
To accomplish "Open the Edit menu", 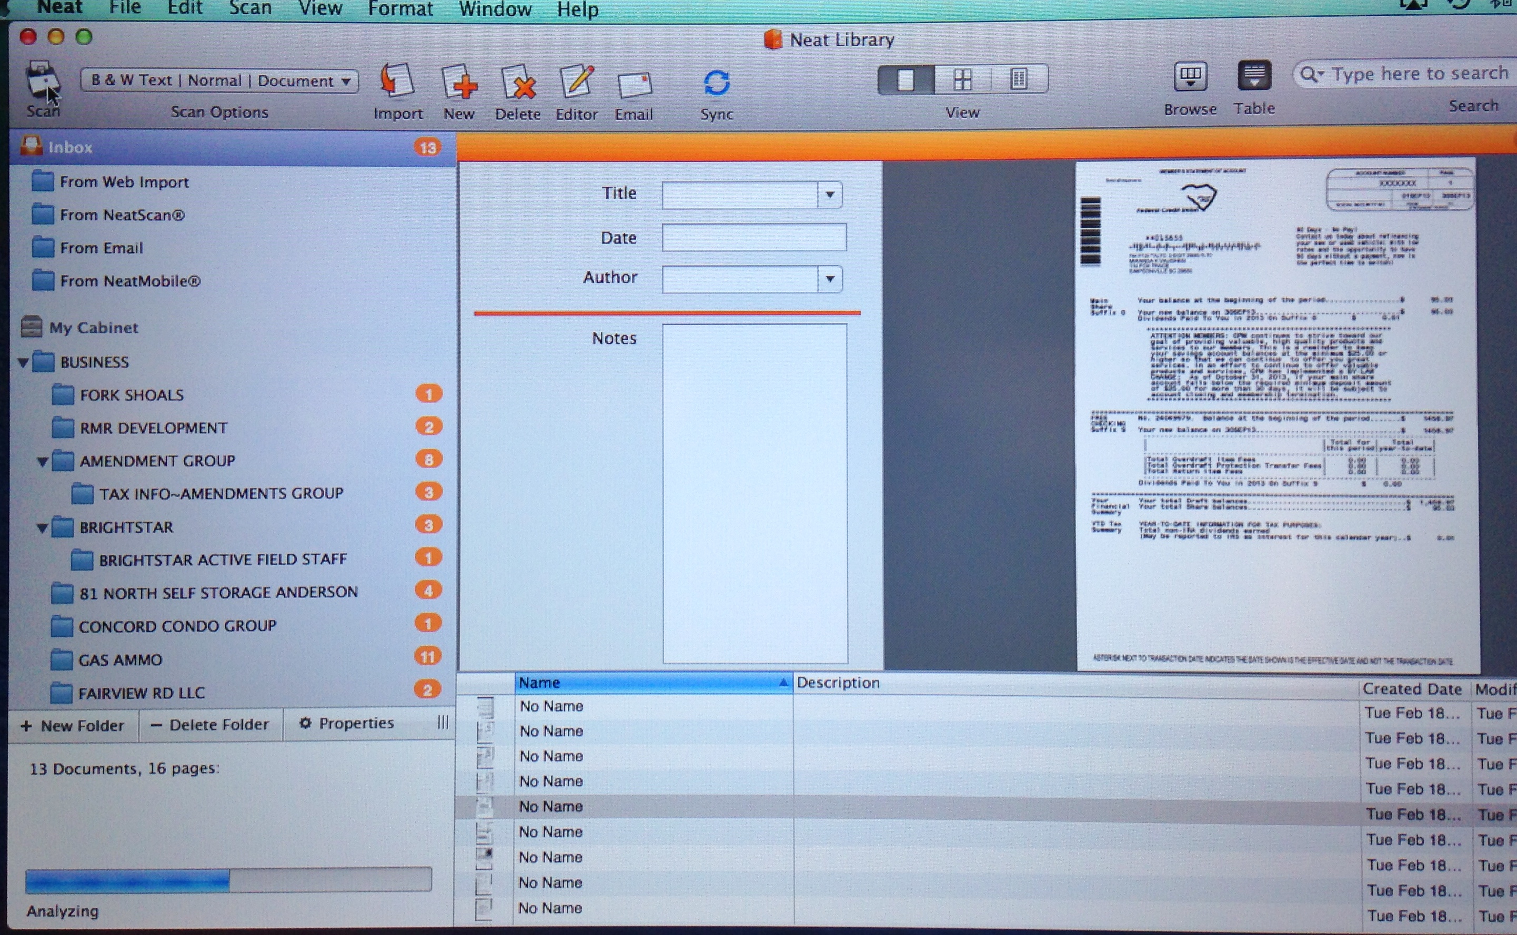I will coord(184,8).
